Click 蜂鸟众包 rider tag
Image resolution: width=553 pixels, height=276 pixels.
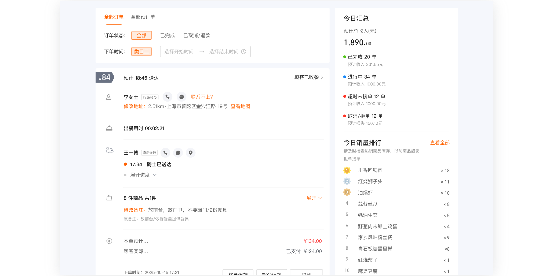tap(149, 153)
